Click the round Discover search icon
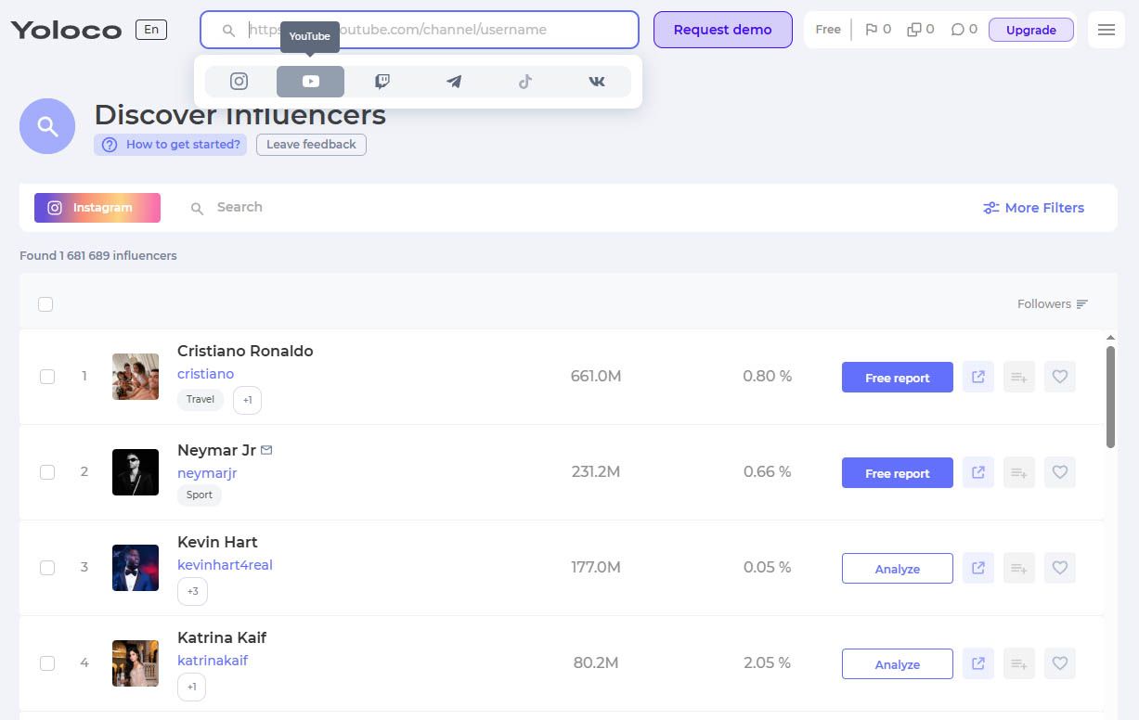Viewport: 1139px width, 720px height. (47, 126)
